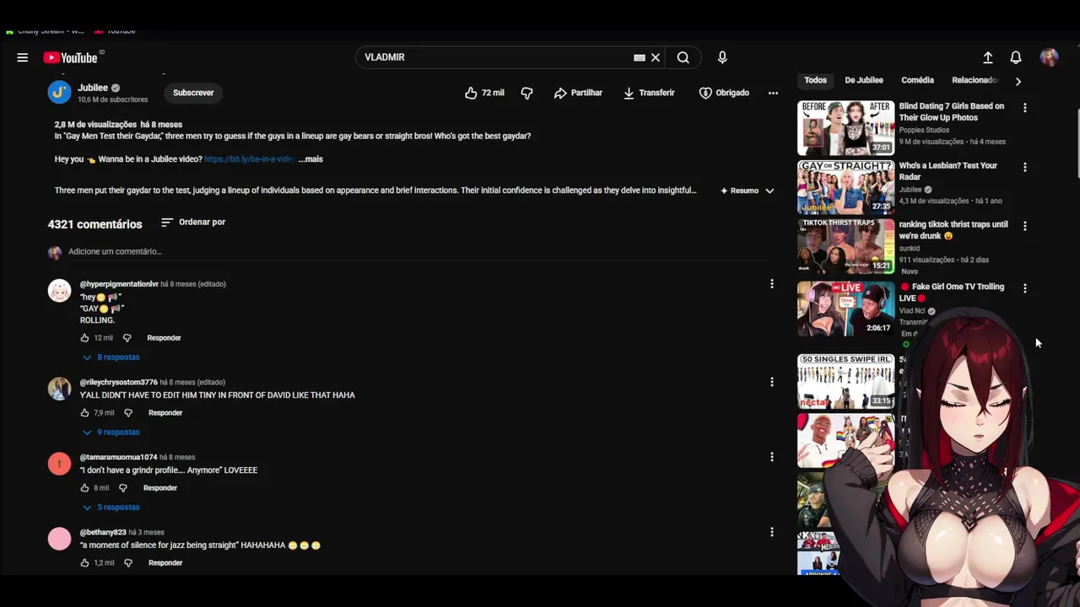Like the tamaramuomua1074 comment
Screen dimensions: 1080x607
coord(84,488)
